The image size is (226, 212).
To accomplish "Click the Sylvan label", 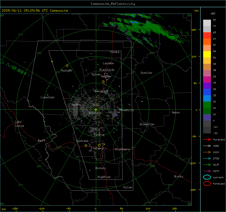I will point(96,74).
